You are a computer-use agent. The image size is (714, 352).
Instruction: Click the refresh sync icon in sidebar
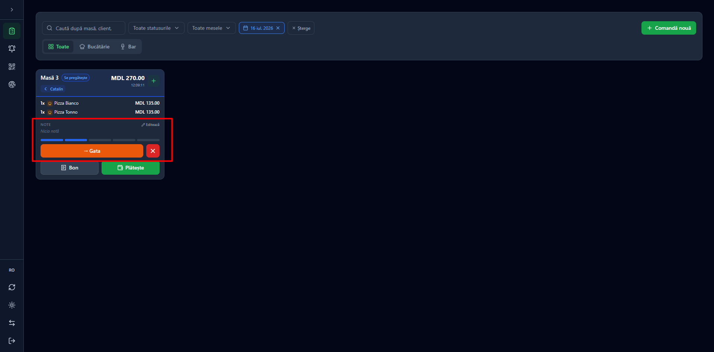click(x=12, y=287)
